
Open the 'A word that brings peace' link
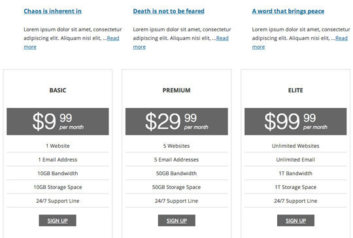tap(288, 11)
